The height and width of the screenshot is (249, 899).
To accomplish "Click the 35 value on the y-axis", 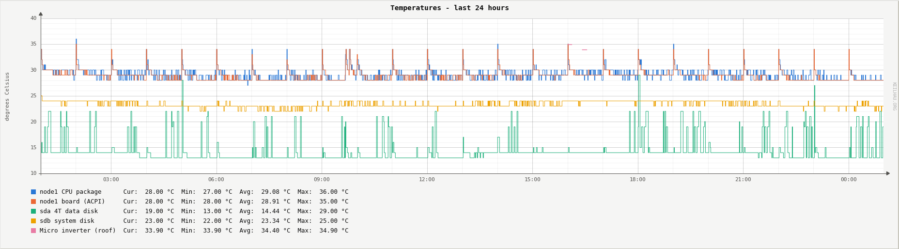I will coord(33,44).
